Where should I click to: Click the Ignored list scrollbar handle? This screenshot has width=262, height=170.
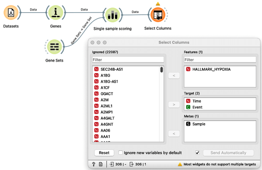[161, 69]
